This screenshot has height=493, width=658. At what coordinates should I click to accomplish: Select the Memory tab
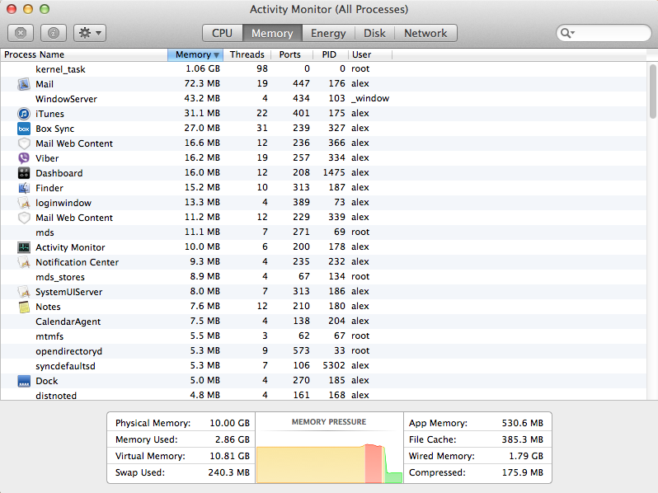(272, 33)
